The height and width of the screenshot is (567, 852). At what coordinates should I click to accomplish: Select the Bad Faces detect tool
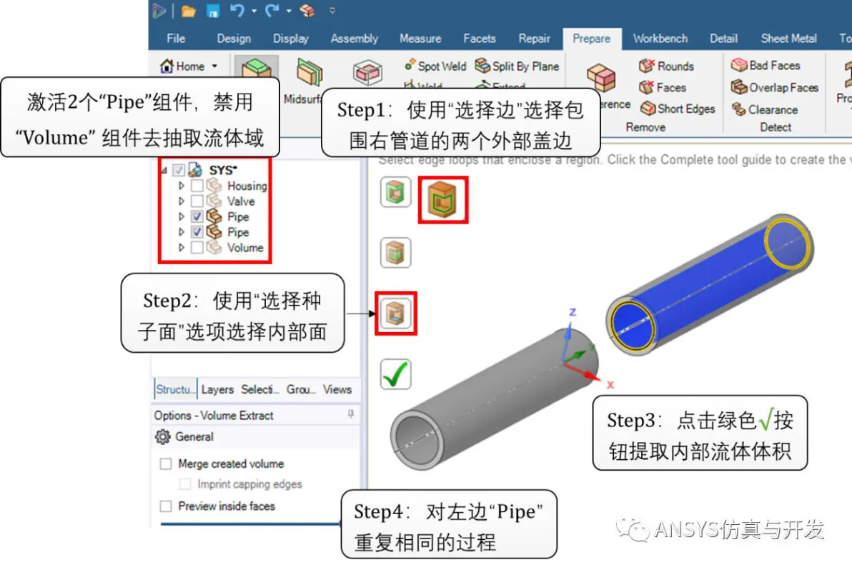[766, 65]
